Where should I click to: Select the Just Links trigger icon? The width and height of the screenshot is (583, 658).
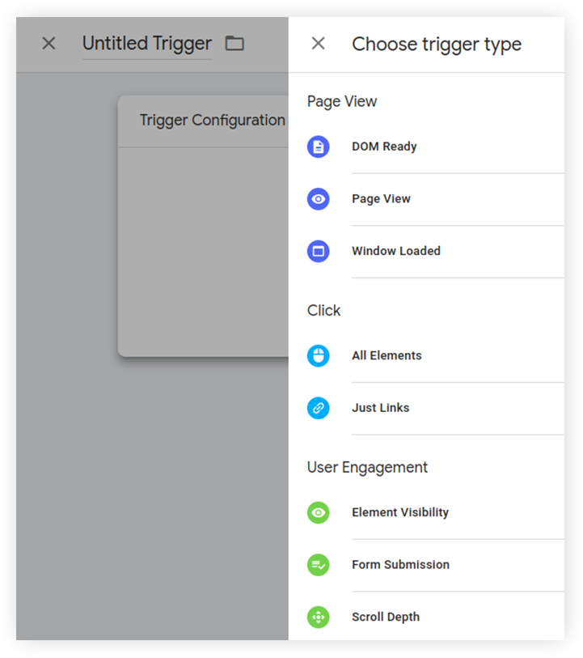click(319, 408)
